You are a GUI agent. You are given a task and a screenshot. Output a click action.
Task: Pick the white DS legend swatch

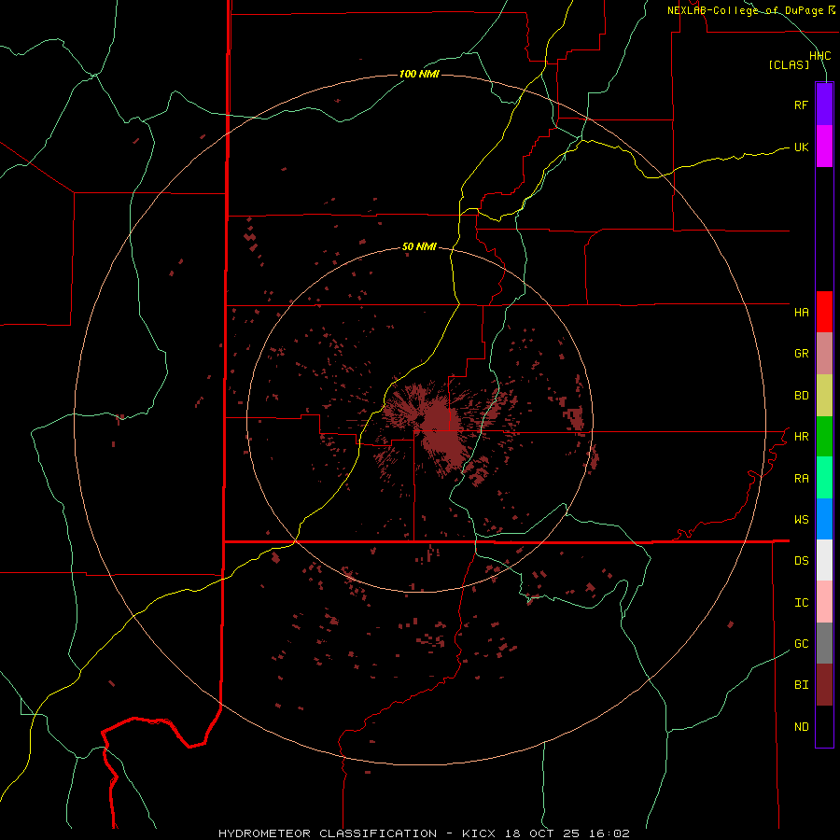824,560
